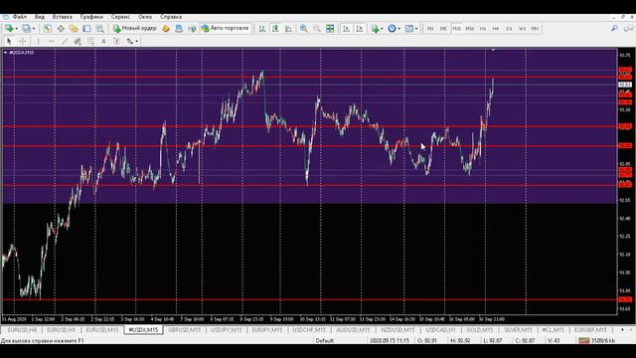Open the Сервис menu

coord(120,17)
